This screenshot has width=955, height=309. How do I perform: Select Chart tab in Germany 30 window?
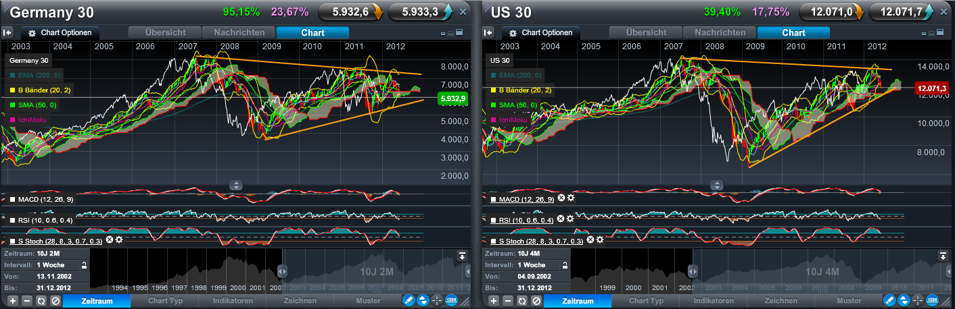[313, 32]
